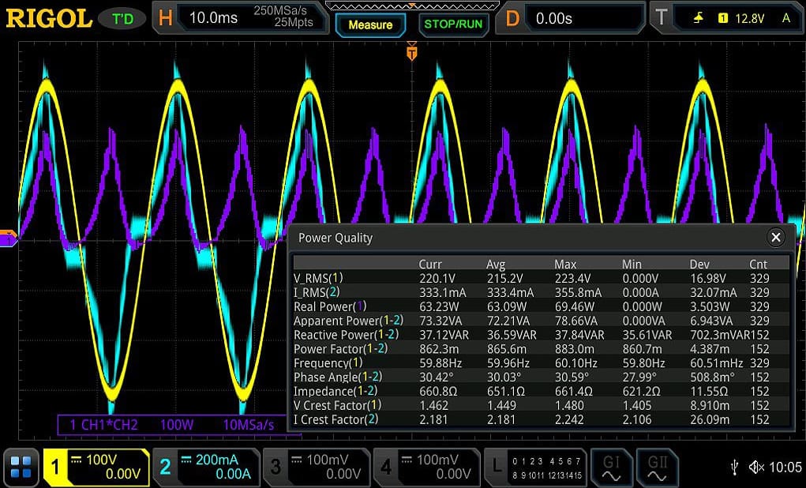Image resolution: width=806 pixels, height=488 pixels.
Task: Open the delay D 0.00s setting
Action: pyautogui.click(x=571, y=18)
